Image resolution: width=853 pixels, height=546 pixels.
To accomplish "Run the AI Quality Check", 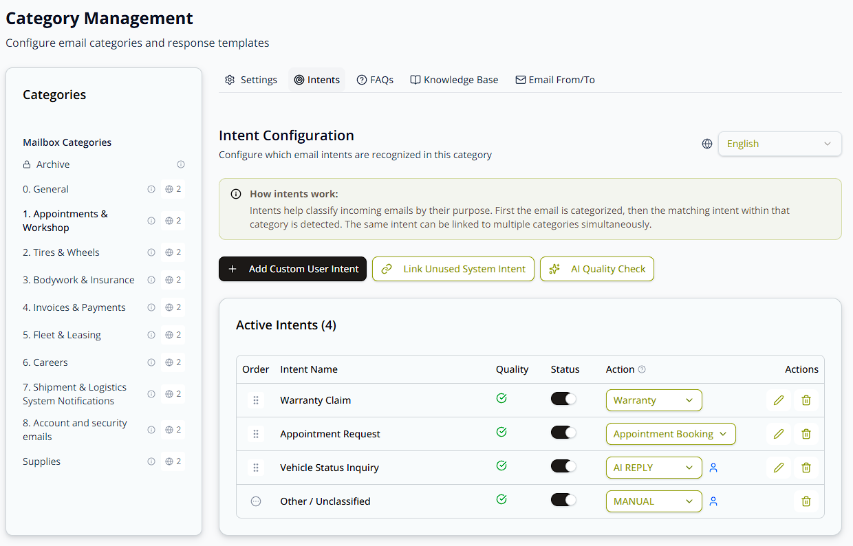I will (597, 269).
